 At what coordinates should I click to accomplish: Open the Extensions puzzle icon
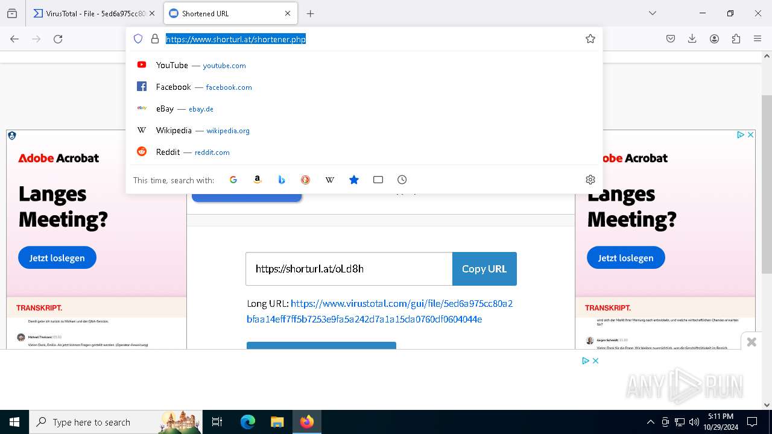pyautogui.click(x=736, y=39)
